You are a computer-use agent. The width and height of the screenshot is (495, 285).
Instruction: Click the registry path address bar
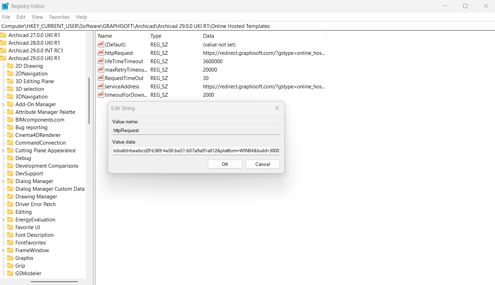pyautogui.click(x=247, y=26)
